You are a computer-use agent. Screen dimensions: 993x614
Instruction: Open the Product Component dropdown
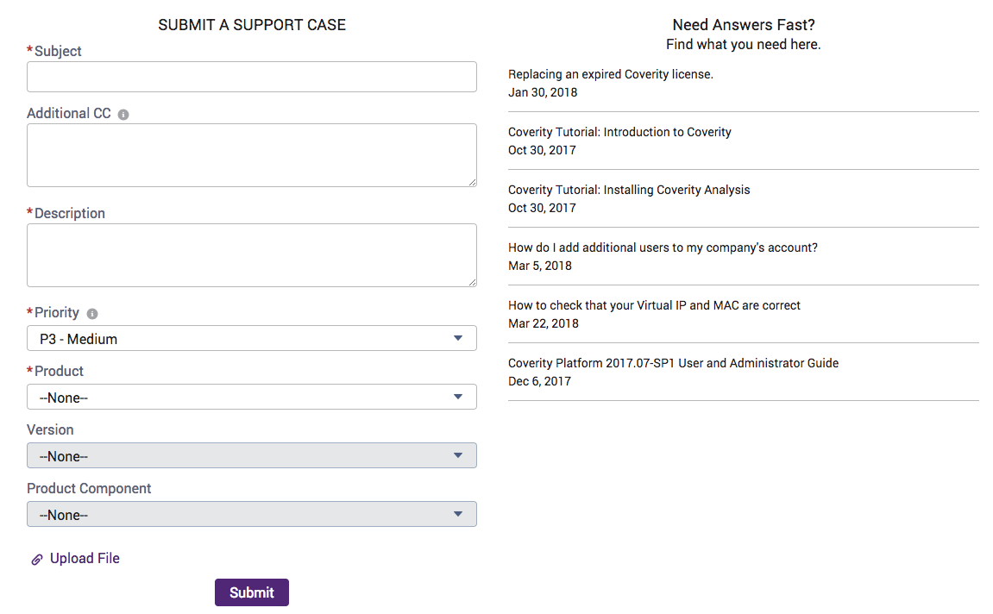[x=252, y=514]
